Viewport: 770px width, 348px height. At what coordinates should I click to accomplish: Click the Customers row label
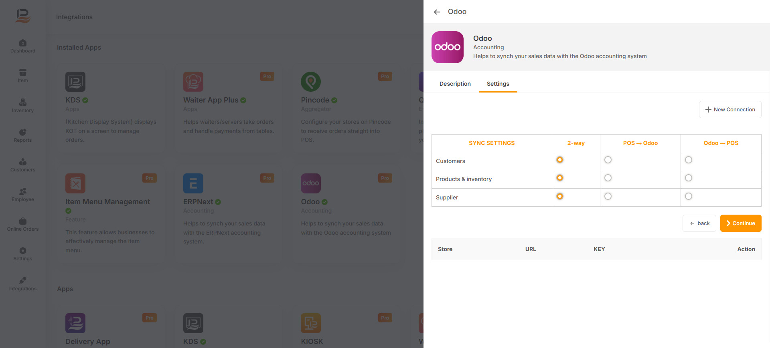450,161
